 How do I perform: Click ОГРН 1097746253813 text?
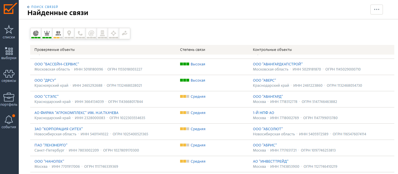click(318, 150)
